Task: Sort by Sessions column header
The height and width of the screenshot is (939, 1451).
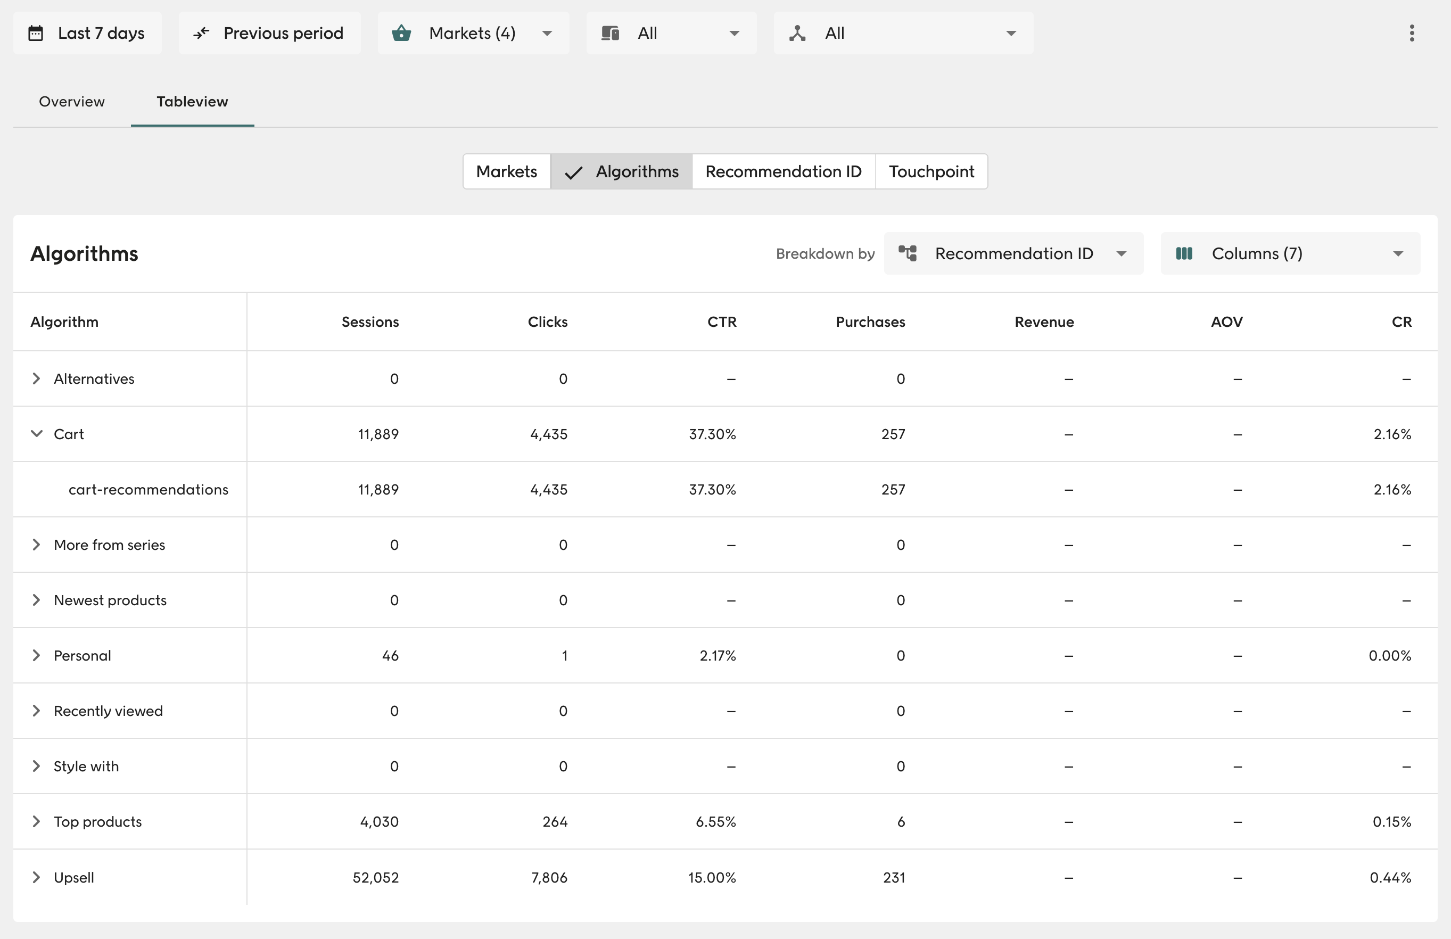Action: click(x=370, y=322)
